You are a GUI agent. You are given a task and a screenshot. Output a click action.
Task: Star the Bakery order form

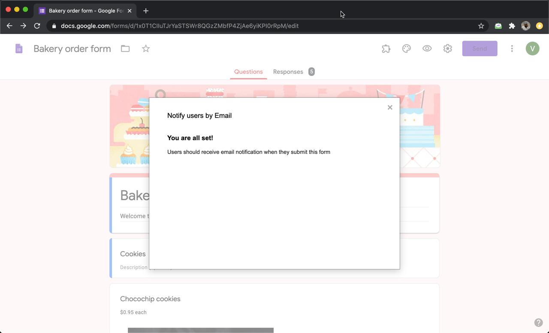tap(145, 48)
